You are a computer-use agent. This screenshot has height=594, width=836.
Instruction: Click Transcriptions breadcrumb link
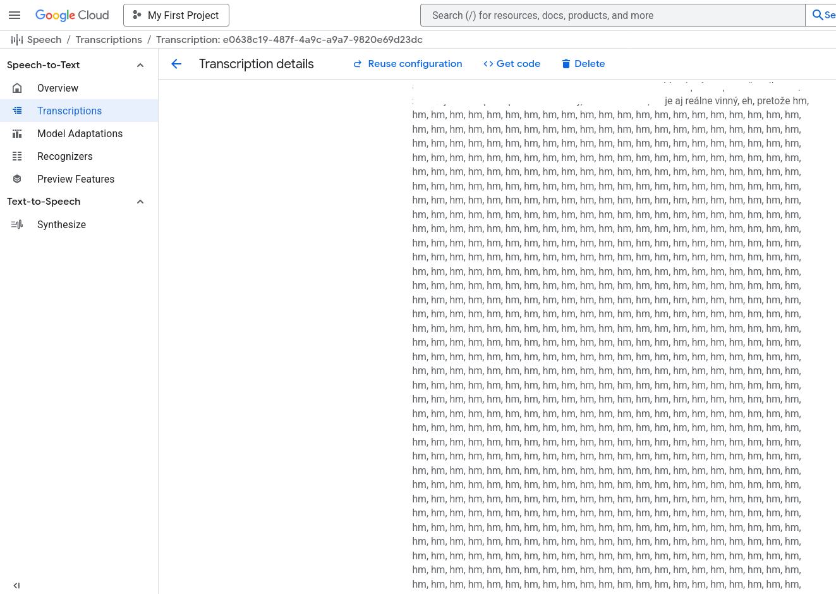point(109,40)
